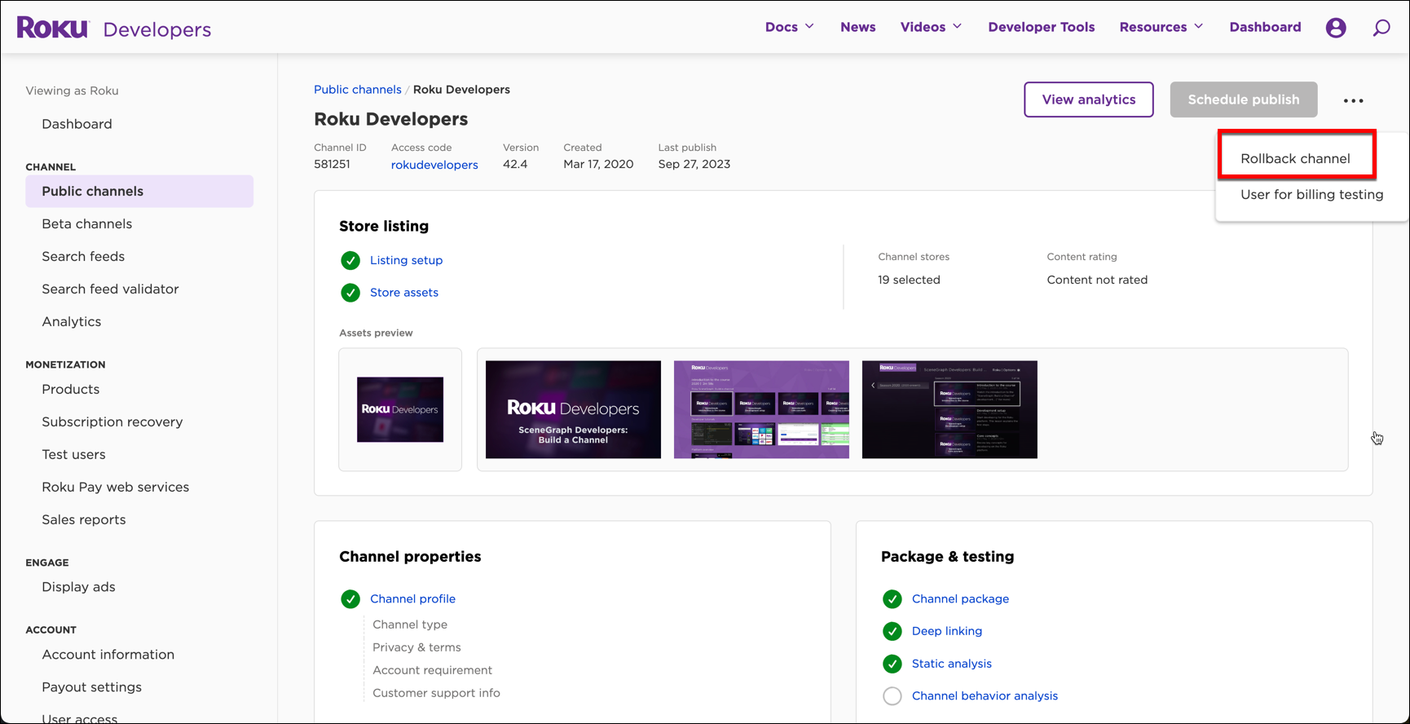This screenshot has width=1410, height=724.
Task: Click the search magnifier icon
Action: click(x=1381, y=28)
